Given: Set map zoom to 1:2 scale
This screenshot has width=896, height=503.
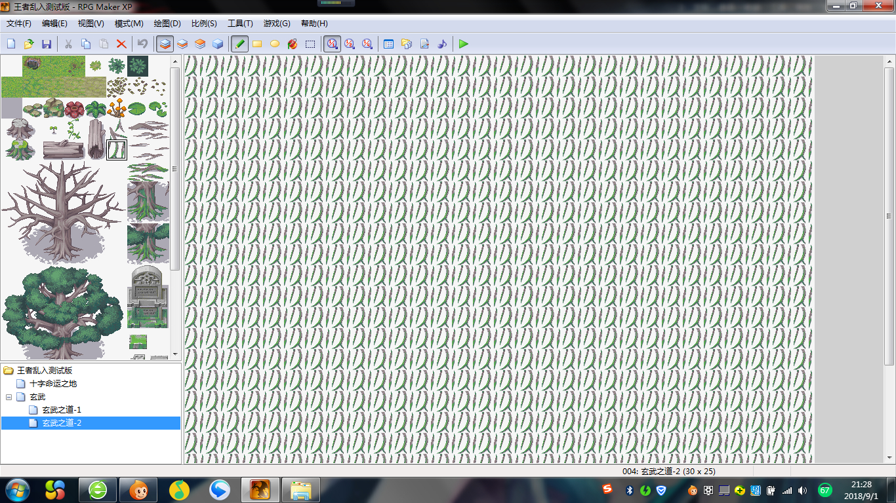Looking at the screenshot, I should (350, 44).
